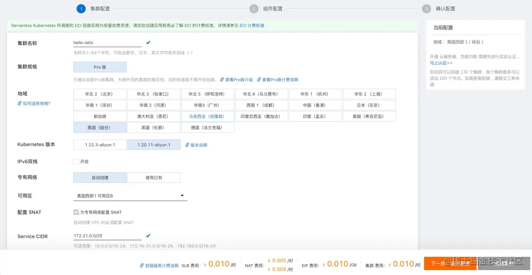Click the SLB 费用 price 0.010
Image resolution: width=532 pixels, height=275 pixels.
coord(219,264)
